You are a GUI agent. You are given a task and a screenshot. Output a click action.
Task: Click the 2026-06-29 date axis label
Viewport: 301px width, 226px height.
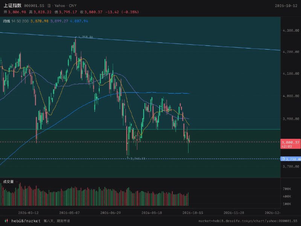110,212
